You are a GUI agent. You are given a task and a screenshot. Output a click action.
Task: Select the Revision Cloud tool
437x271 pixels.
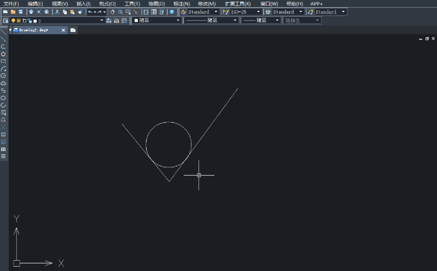(3, 83)
